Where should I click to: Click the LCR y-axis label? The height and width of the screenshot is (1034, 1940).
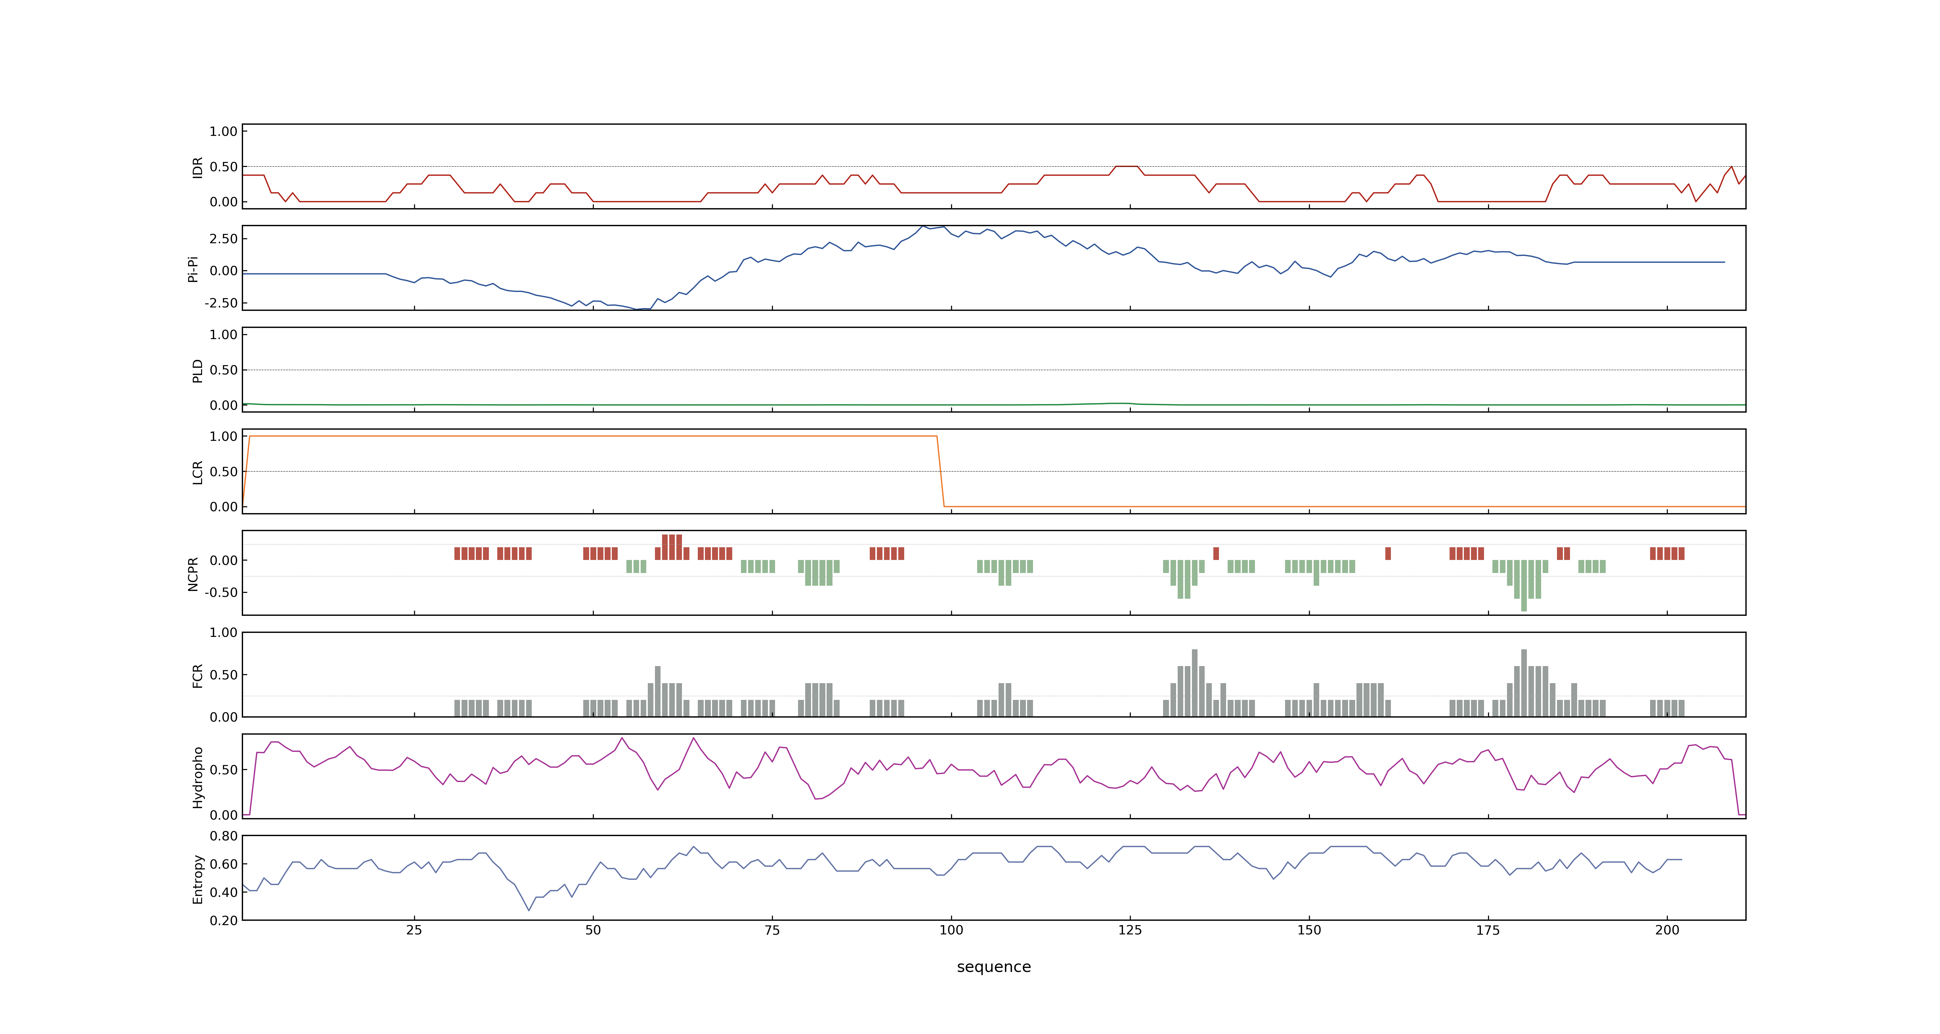(197, 472)
